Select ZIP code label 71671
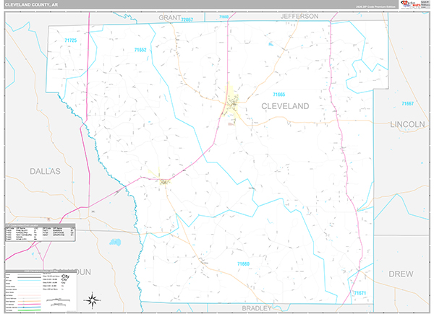This screenshot has height=314, width=434. pos(359,293)
